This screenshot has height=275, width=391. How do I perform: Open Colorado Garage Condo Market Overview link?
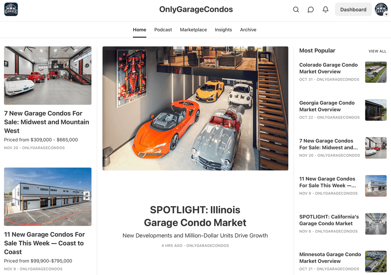click(328, 68)
